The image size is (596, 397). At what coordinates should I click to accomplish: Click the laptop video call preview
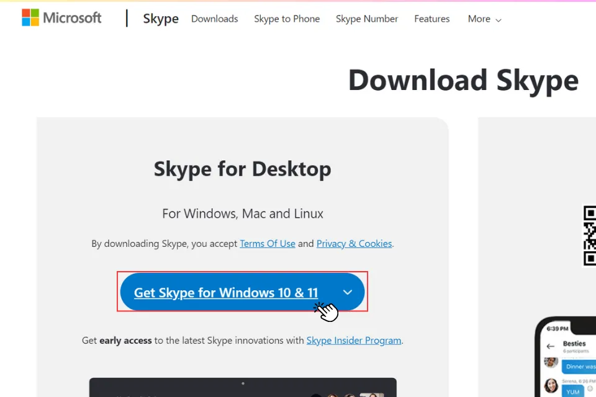coord(242,390)
